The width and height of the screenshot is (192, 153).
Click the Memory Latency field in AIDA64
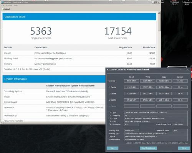180,81
